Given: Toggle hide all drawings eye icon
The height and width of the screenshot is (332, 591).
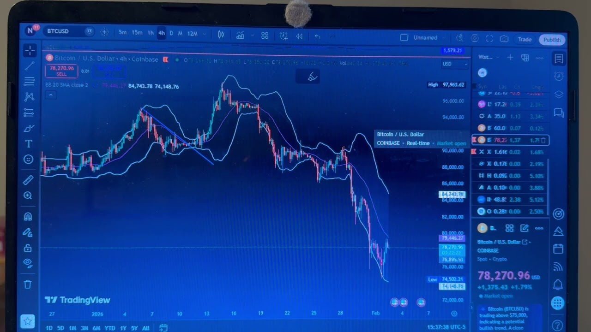Looking at the screenshot, I should pos(28,263).
